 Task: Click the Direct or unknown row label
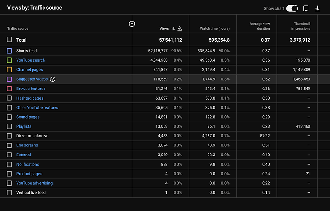[x=33, y=136]
